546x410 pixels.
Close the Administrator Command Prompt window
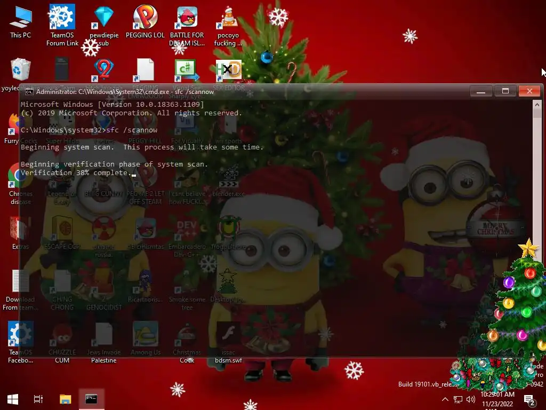[x=529, y=91]
